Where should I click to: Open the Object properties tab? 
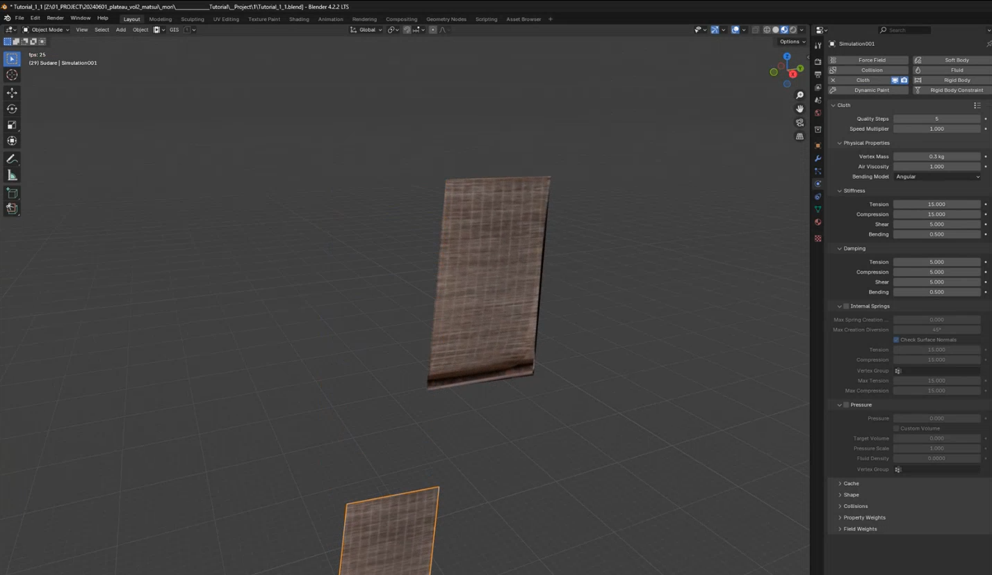point(818,145)
